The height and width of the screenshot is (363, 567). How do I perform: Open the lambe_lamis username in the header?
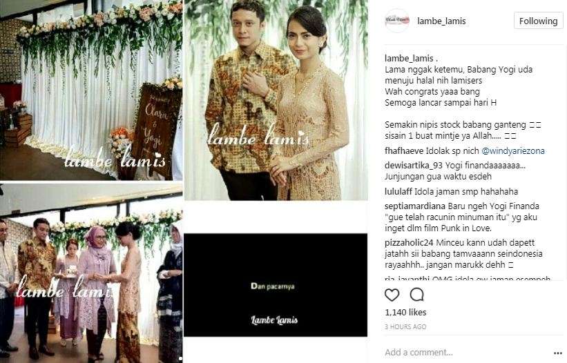pos(441,21)
